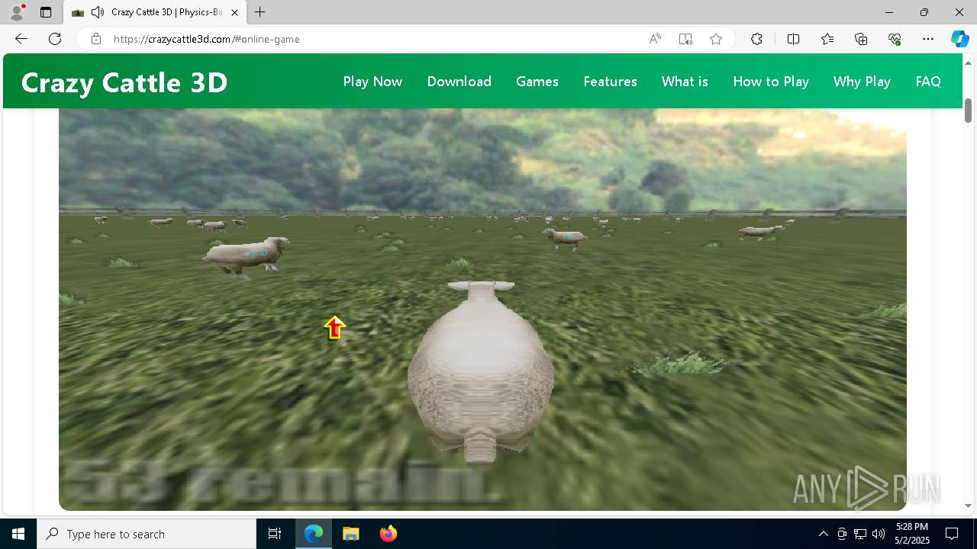Open the Extensions puzzle icon
Screen dimensions: 977x549
756,39
